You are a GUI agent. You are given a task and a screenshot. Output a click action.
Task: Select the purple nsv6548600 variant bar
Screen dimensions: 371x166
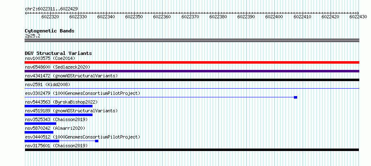click(192, 71)
